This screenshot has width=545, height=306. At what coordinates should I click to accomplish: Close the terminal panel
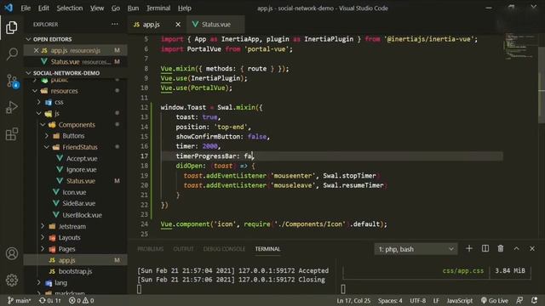[532, 248]
